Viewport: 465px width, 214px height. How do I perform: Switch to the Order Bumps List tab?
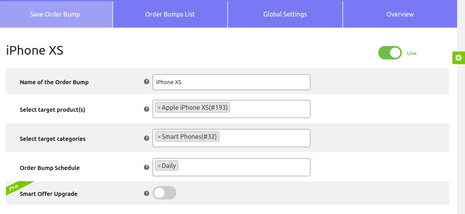[x=170, y=14]
